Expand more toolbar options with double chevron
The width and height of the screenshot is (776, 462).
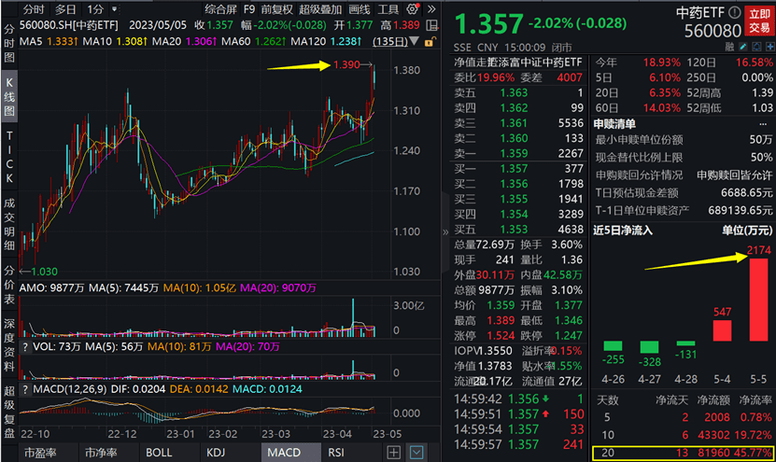pyautogui.click(x=431, y=9)
